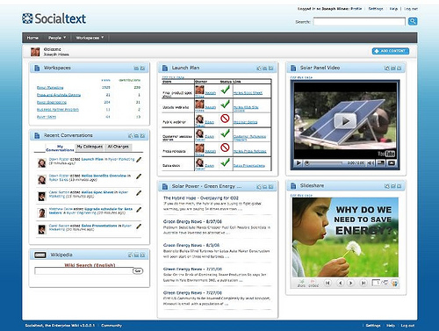Click small play button in video control bar
The width and height of the screenshot is (439, 331).
299,163
